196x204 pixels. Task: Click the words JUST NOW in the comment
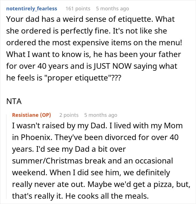(113, 66)
